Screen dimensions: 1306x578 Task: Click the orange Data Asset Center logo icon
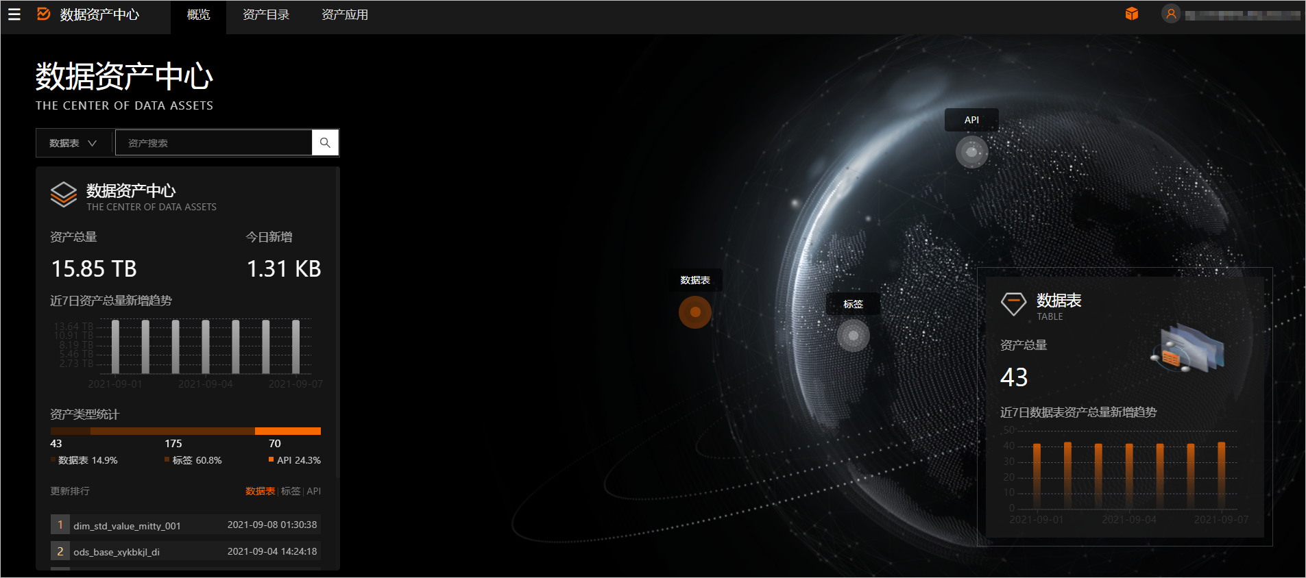tap(43, 14)
